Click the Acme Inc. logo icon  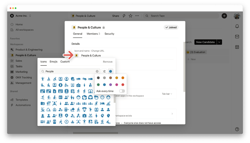tap(12, 16)
